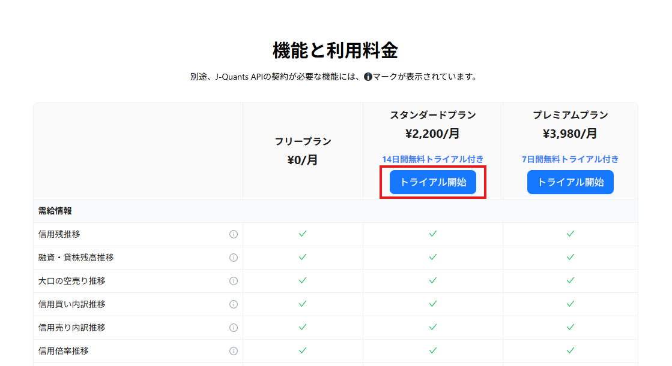Click the 機能と利用料金 page title
This screenshot has height=366, width=672.
[335, 51]
